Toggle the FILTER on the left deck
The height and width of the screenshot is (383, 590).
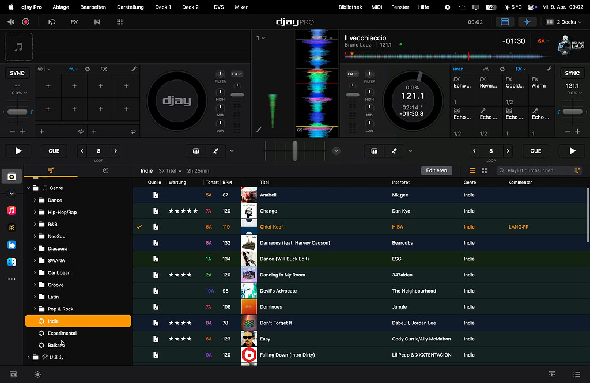[x=220, y=75]
